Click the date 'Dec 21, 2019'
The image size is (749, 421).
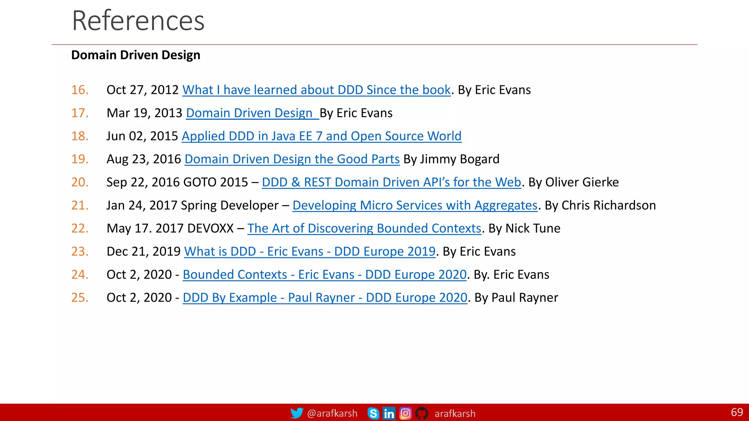click(144, 251)
